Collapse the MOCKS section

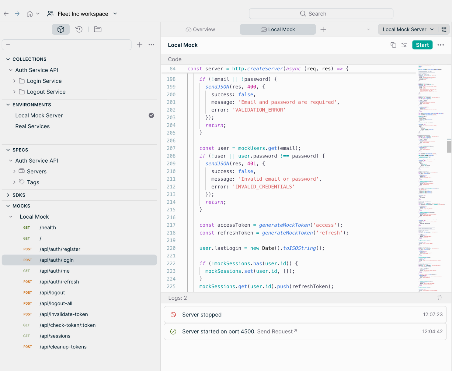(8, 206)
